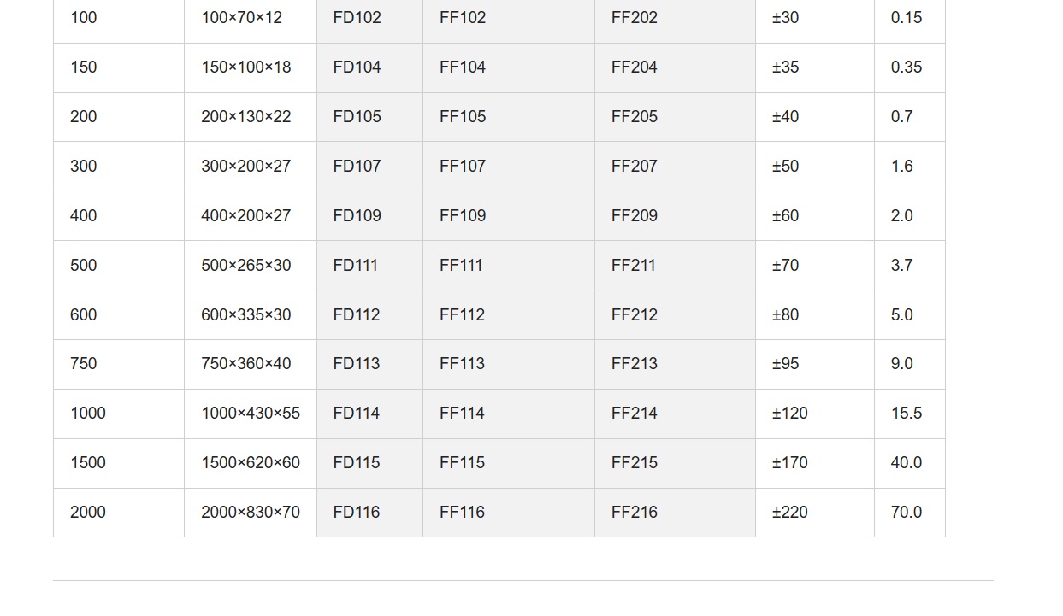Select the FD109 cell
Viewport: 1063px width, 616px height.
click(369, 216)
